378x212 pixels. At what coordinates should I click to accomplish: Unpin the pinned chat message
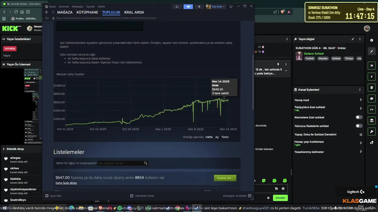tap(278, 64)
